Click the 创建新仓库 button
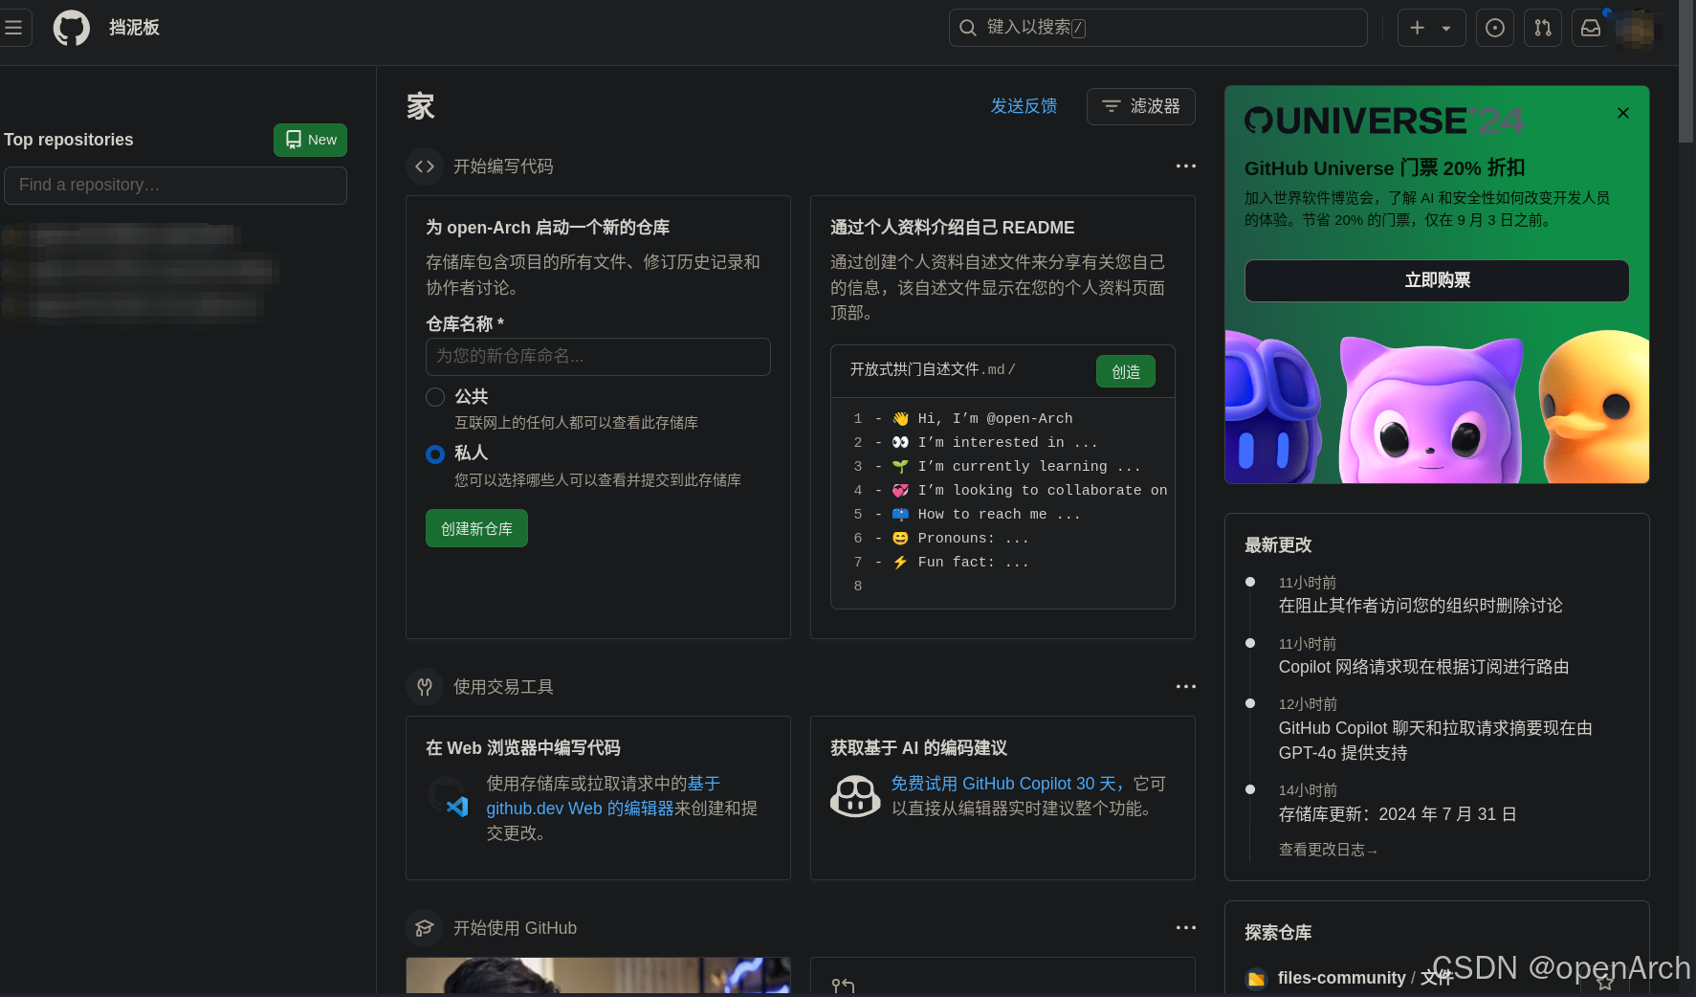This screenshot has height=997, width=1696. tap(476, 528)
